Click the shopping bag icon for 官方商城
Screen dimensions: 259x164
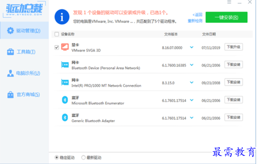[x=10, y=94]
